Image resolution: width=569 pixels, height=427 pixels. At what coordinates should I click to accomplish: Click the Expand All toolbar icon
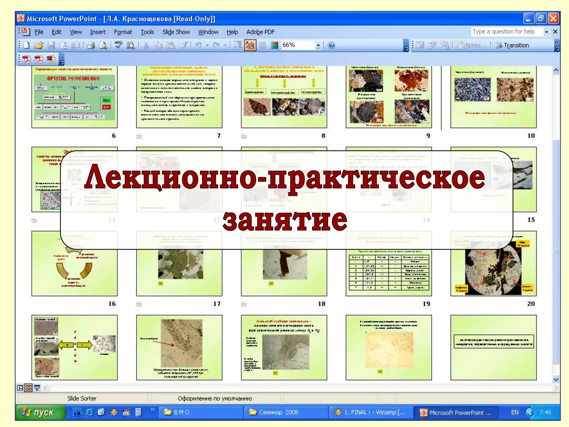(x=238, y=45)
